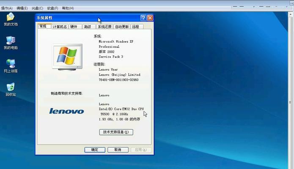Click the Professional edition text
Viewport: 294px width, 169px height.
click(109, 46)
